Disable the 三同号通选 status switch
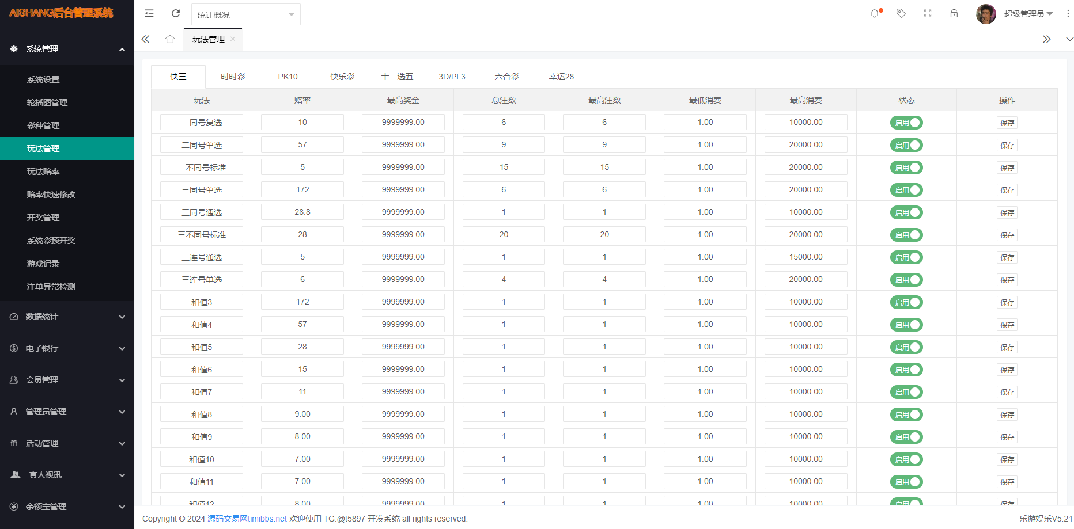 (906, 212)
